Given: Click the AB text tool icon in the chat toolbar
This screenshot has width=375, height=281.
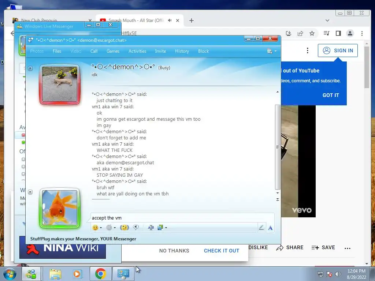Looking at the screenshot, I should (x=151, y=228).
